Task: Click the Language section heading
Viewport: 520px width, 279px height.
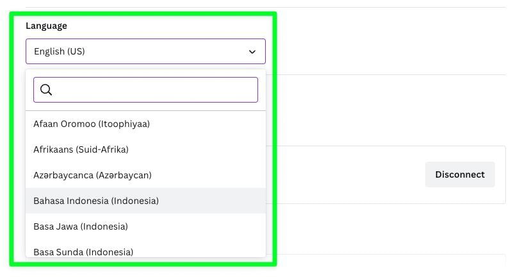Action: pyautogui.click(x=46, y=26)
